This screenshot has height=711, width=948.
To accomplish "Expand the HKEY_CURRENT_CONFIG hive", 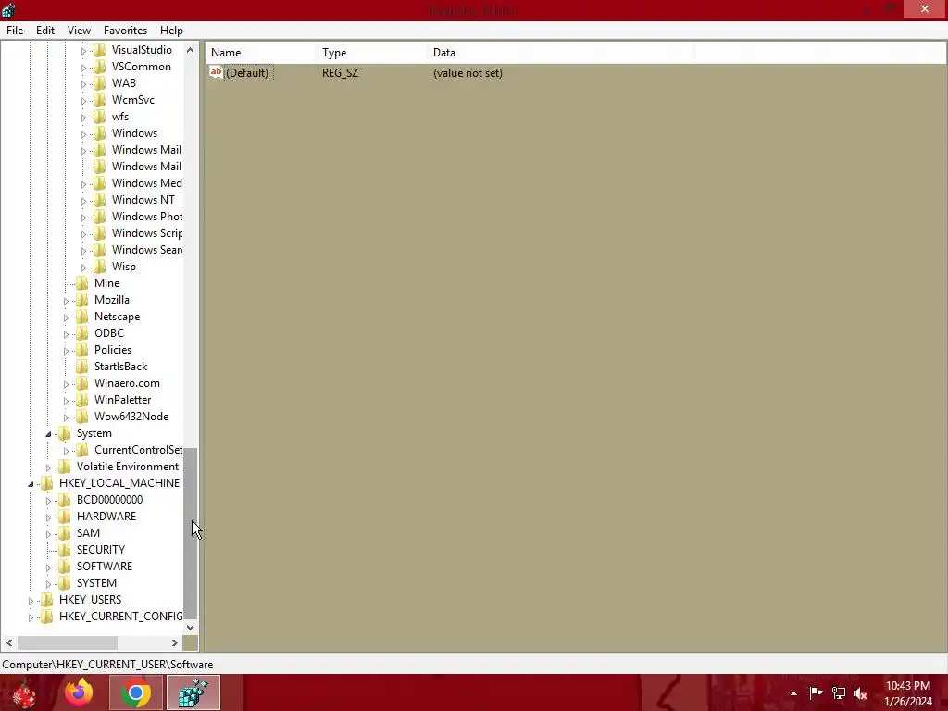I will point(31,617).
